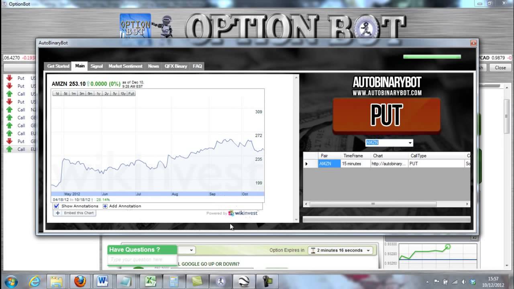Click the 15 minutes timeframe cell

[x=356, y=164]
